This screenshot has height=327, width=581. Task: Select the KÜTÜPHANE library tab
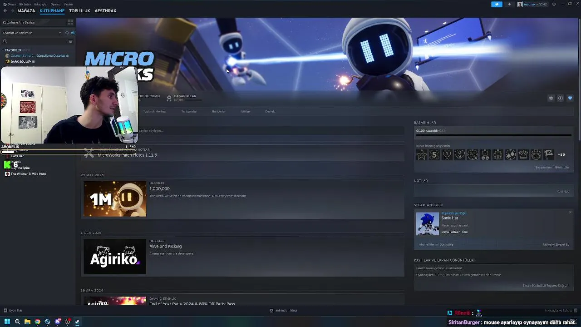pos(52,10)
